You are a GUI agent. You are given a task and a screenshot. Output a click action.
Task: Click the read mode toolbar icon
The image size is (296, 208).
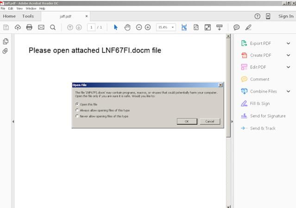[x=220, y=28]
